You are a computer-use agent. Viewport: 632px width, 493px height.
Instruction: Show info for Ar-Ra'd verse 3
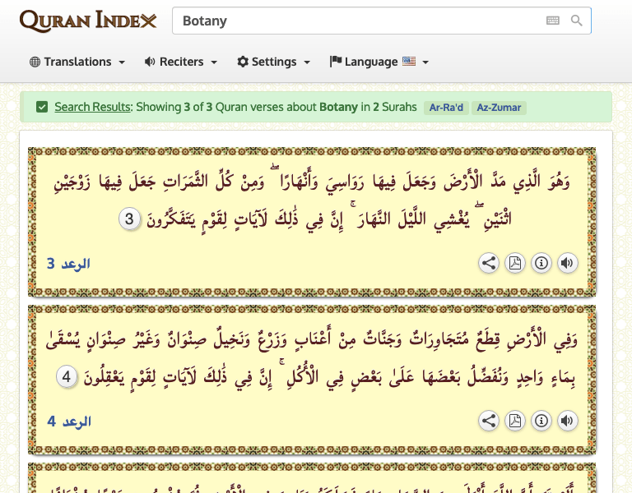click(541, 263)
